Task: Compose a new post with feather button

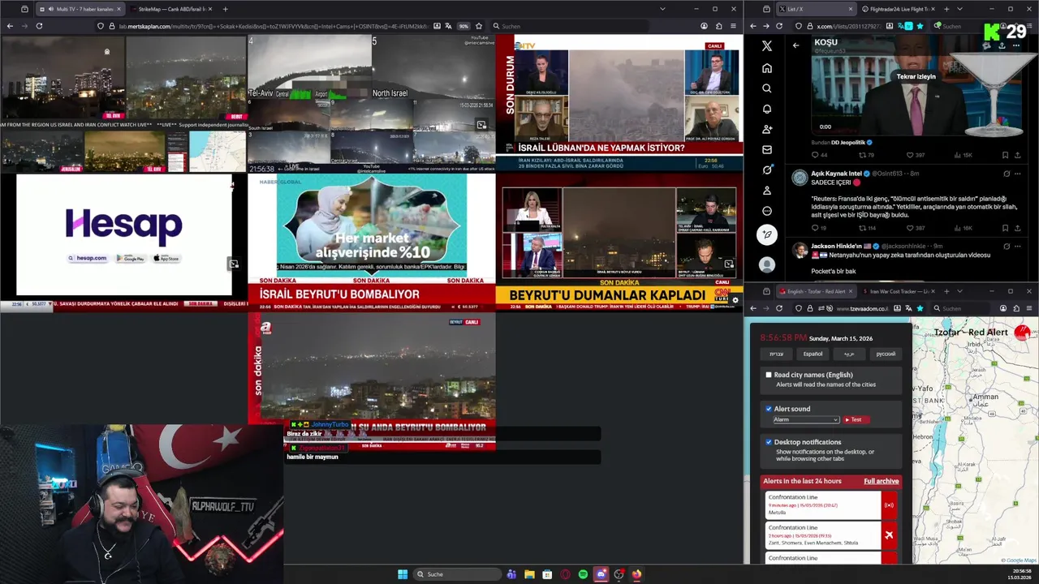Action: [x=767, y=235]
